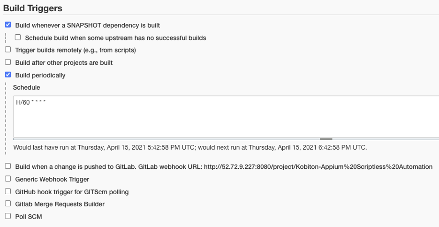Viewport: 439px width, 227px height.
Task: Disable the 'Build periodically' checkbox
Action: pos(8,75)
